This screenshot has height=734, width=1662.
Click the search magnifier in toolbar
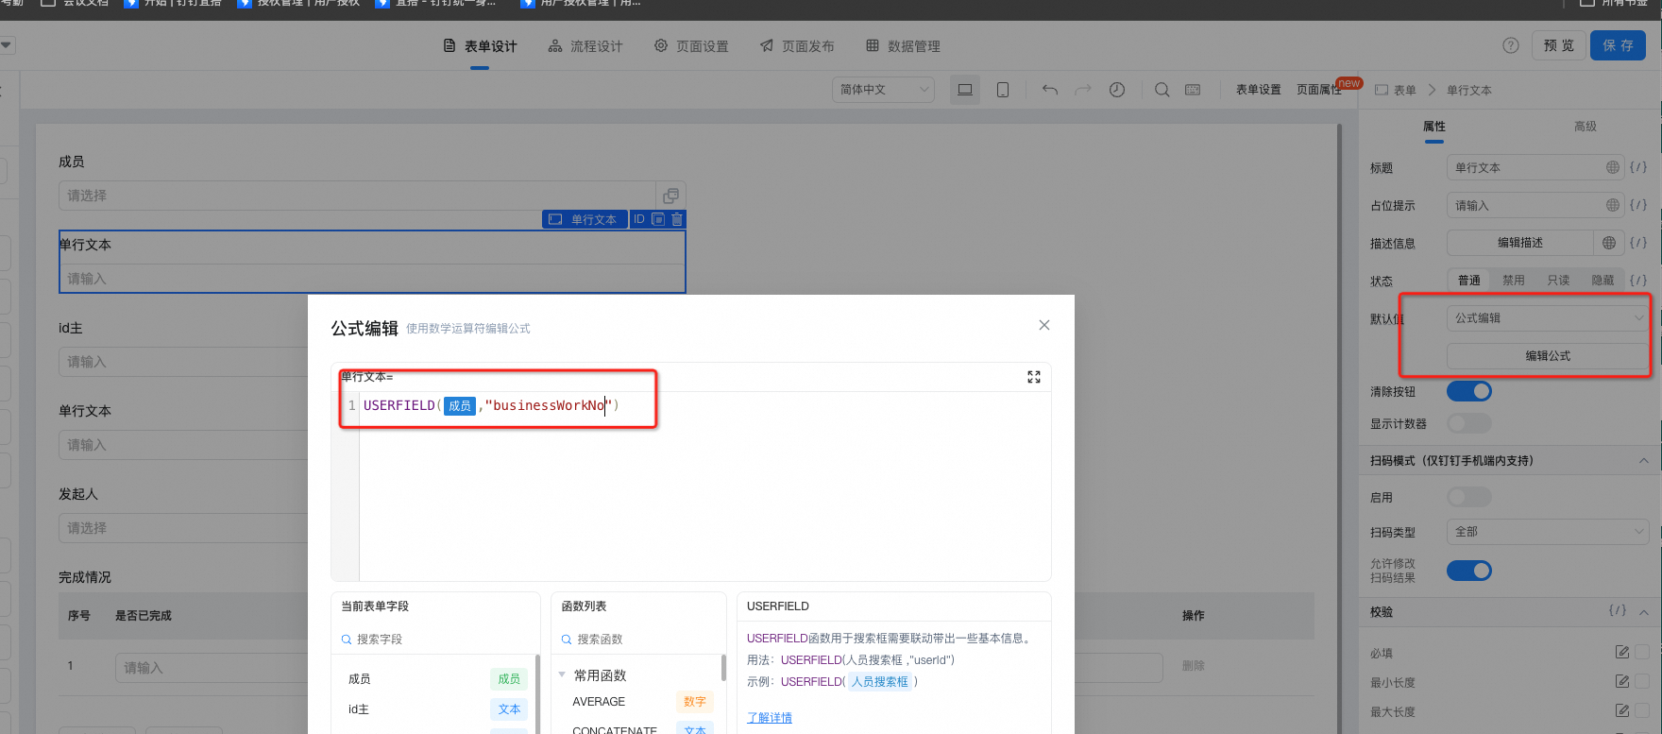coord(1162,90)
